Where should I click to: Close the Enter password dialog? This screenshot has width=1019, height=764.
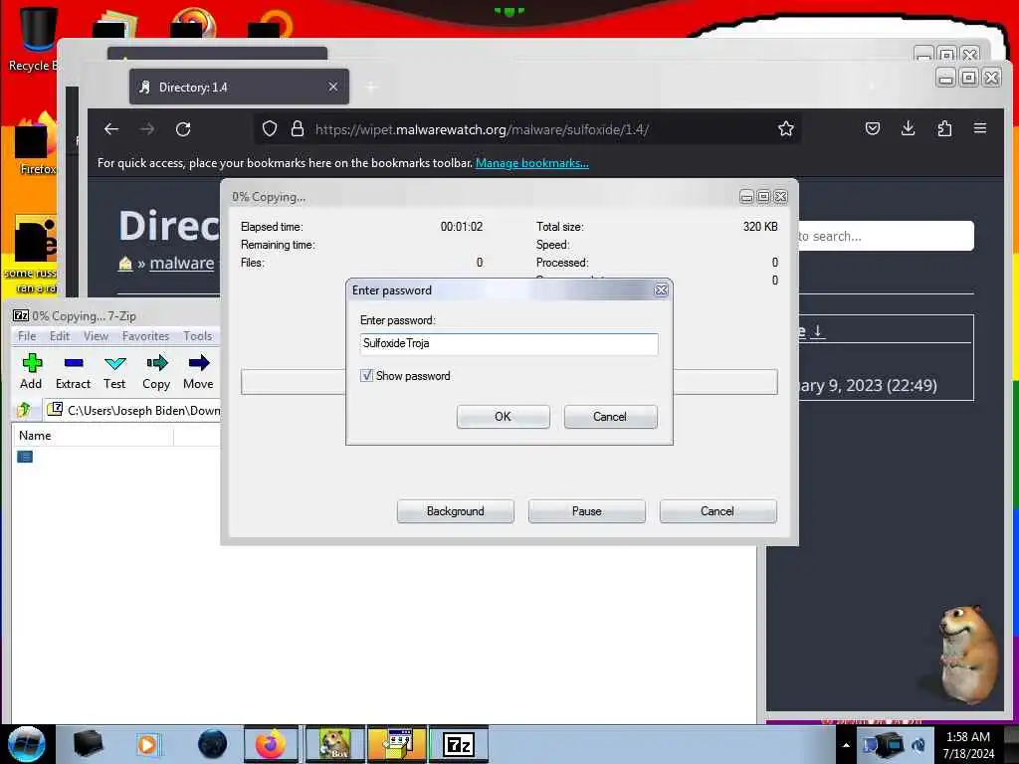661,290
